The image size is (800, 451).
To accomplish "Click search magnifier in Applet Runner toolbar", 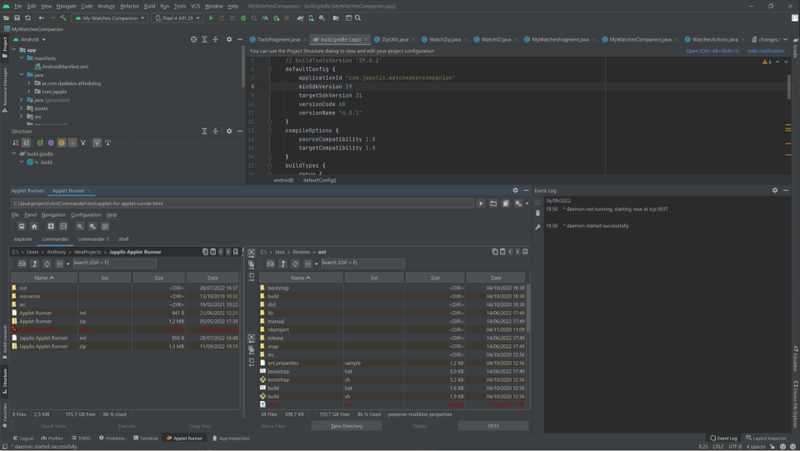I will (80, 227).
